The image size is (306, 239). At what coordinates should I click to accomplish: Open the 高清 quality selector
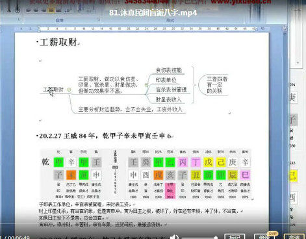point(294,236)
